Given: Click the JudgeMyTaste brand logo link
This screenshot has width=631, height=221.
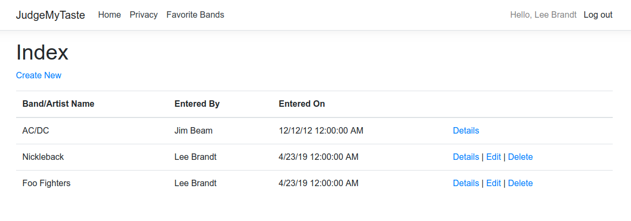Looking at the screenshot, I should 51,15.
